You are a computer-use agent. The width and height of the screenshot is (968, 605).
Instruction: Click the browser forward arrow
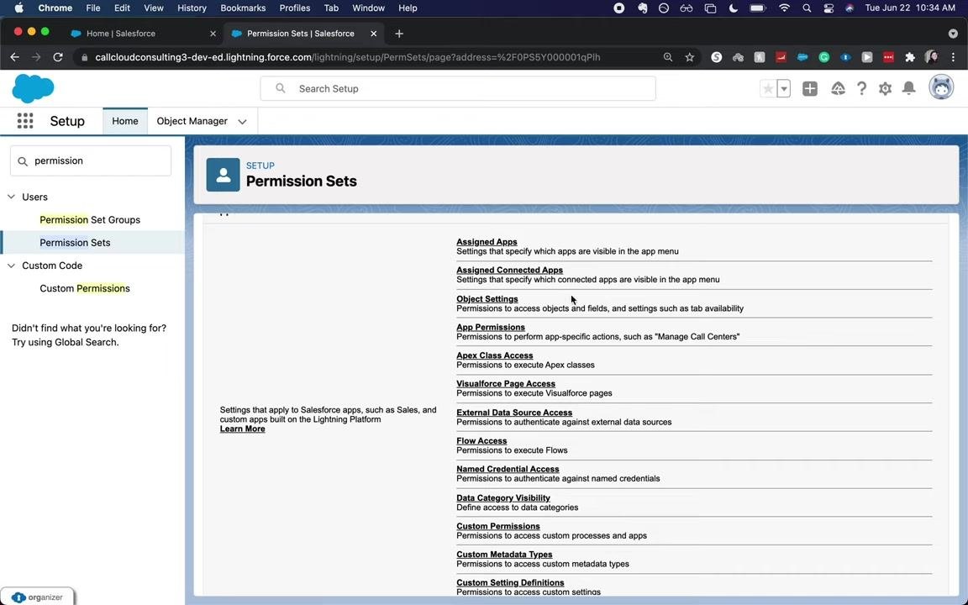point(36,57)
